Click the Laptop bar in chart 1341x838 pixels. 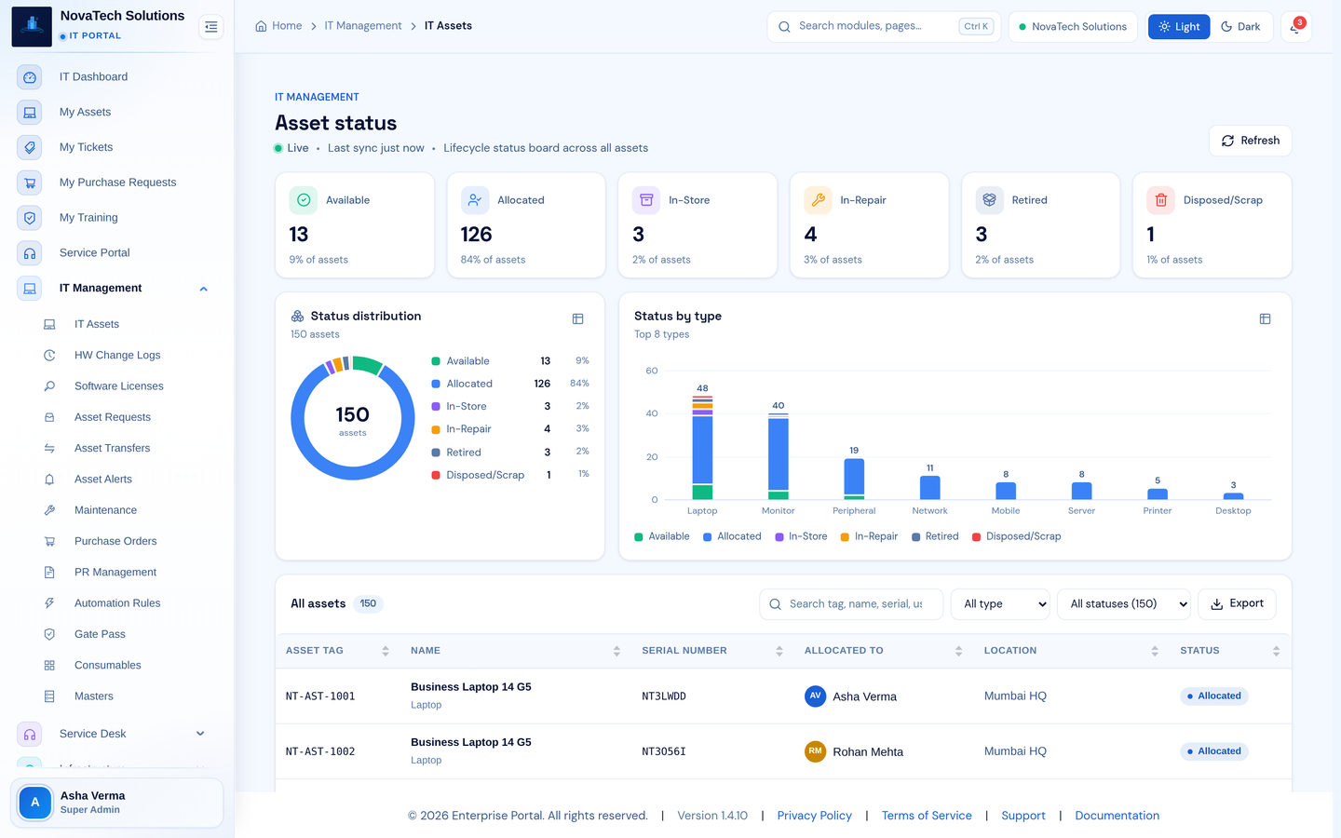(702, 448)
